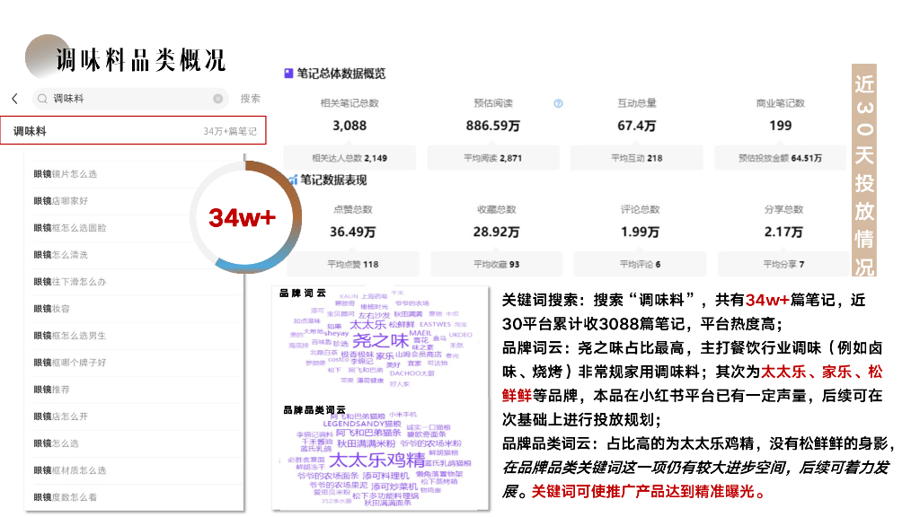Click 阿飞和巴弟猫条 in word cloud

coord(368,433)
